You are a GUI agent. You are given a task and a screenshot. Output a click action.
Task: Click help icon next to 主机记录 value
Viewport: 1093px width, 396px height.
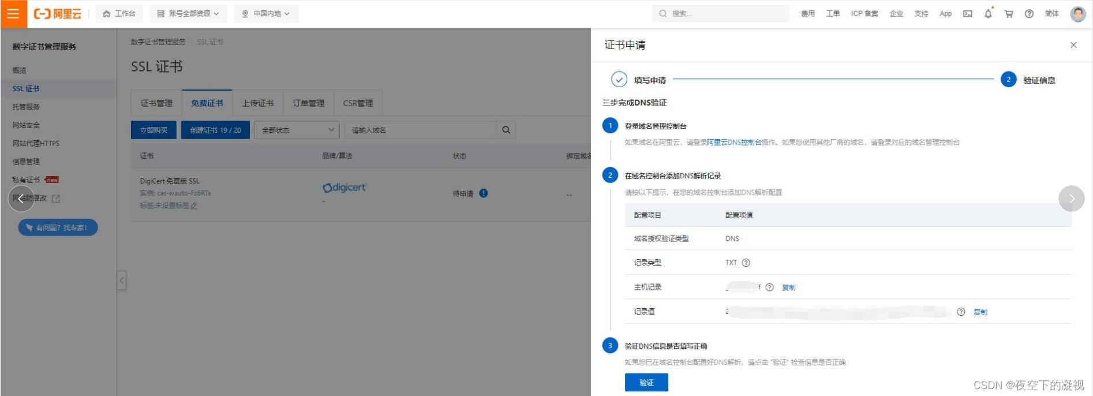coord(769,287)
